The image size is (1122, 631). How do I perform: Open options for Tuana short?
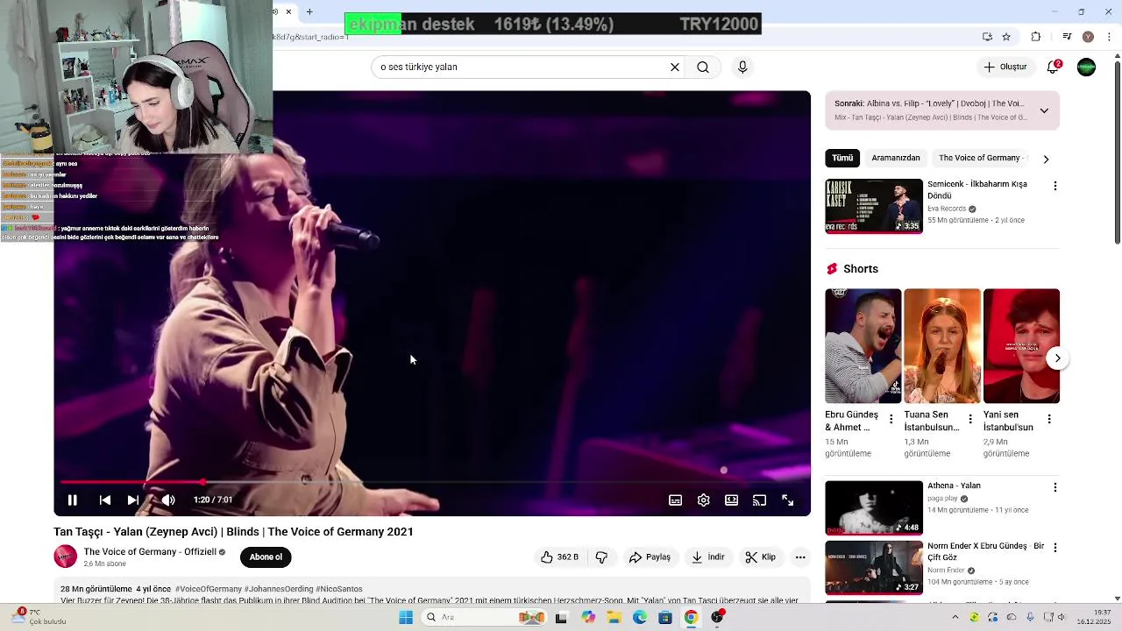point(970,419)
